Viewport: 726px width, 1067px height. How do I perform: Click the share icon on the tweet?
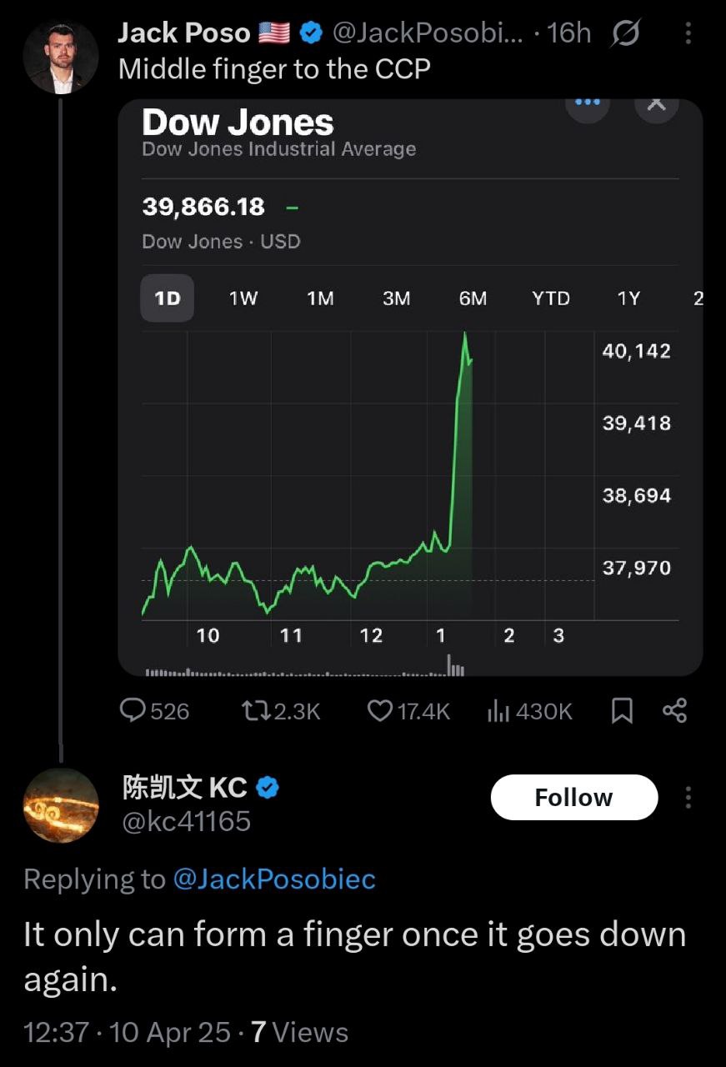(674, 710)
